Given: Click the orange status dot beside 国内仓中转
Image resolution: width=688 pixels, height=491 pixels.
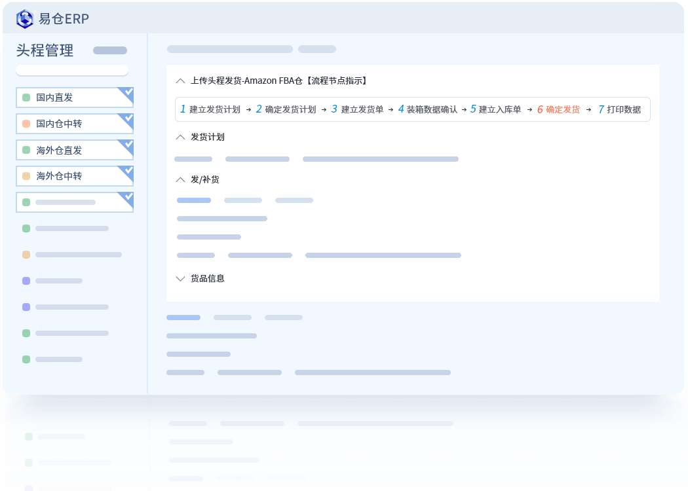Looking at the screenshot, I should tap(26, 124).
